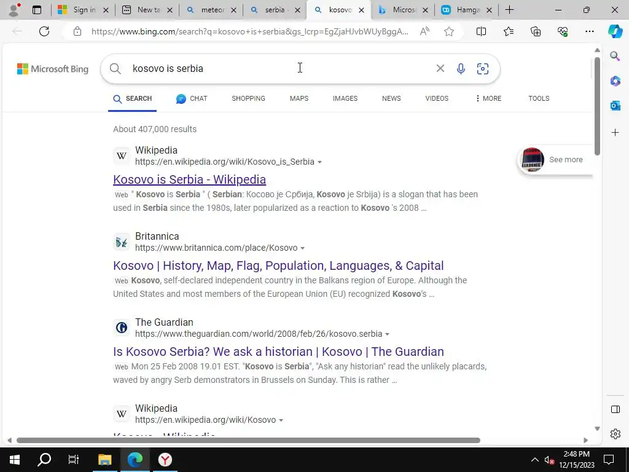This screenshot has width=629, height=472.
Task: Switch to the NEWS tab
Action: tap(391, 98)
